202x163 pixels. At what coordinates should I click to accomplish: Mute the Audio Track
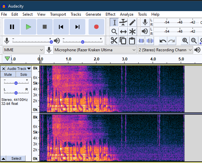coord(8,74)
